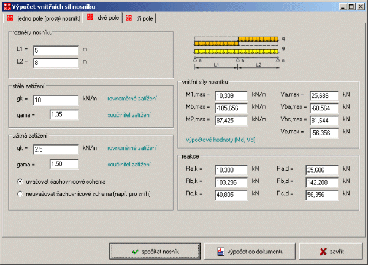Click the L2 span length input field

click(56, 63)
